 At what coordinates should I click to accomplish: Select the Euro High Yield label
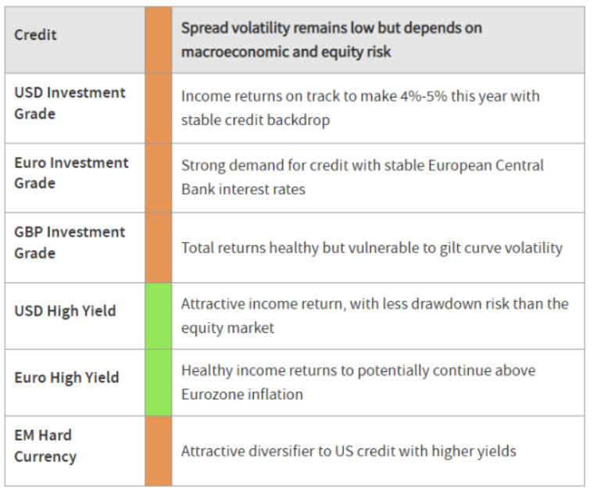[66, 377]
